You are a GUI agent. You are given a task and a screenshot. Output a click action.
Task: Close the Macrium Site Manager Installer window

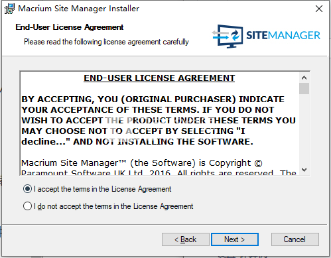tap(319, 9)
